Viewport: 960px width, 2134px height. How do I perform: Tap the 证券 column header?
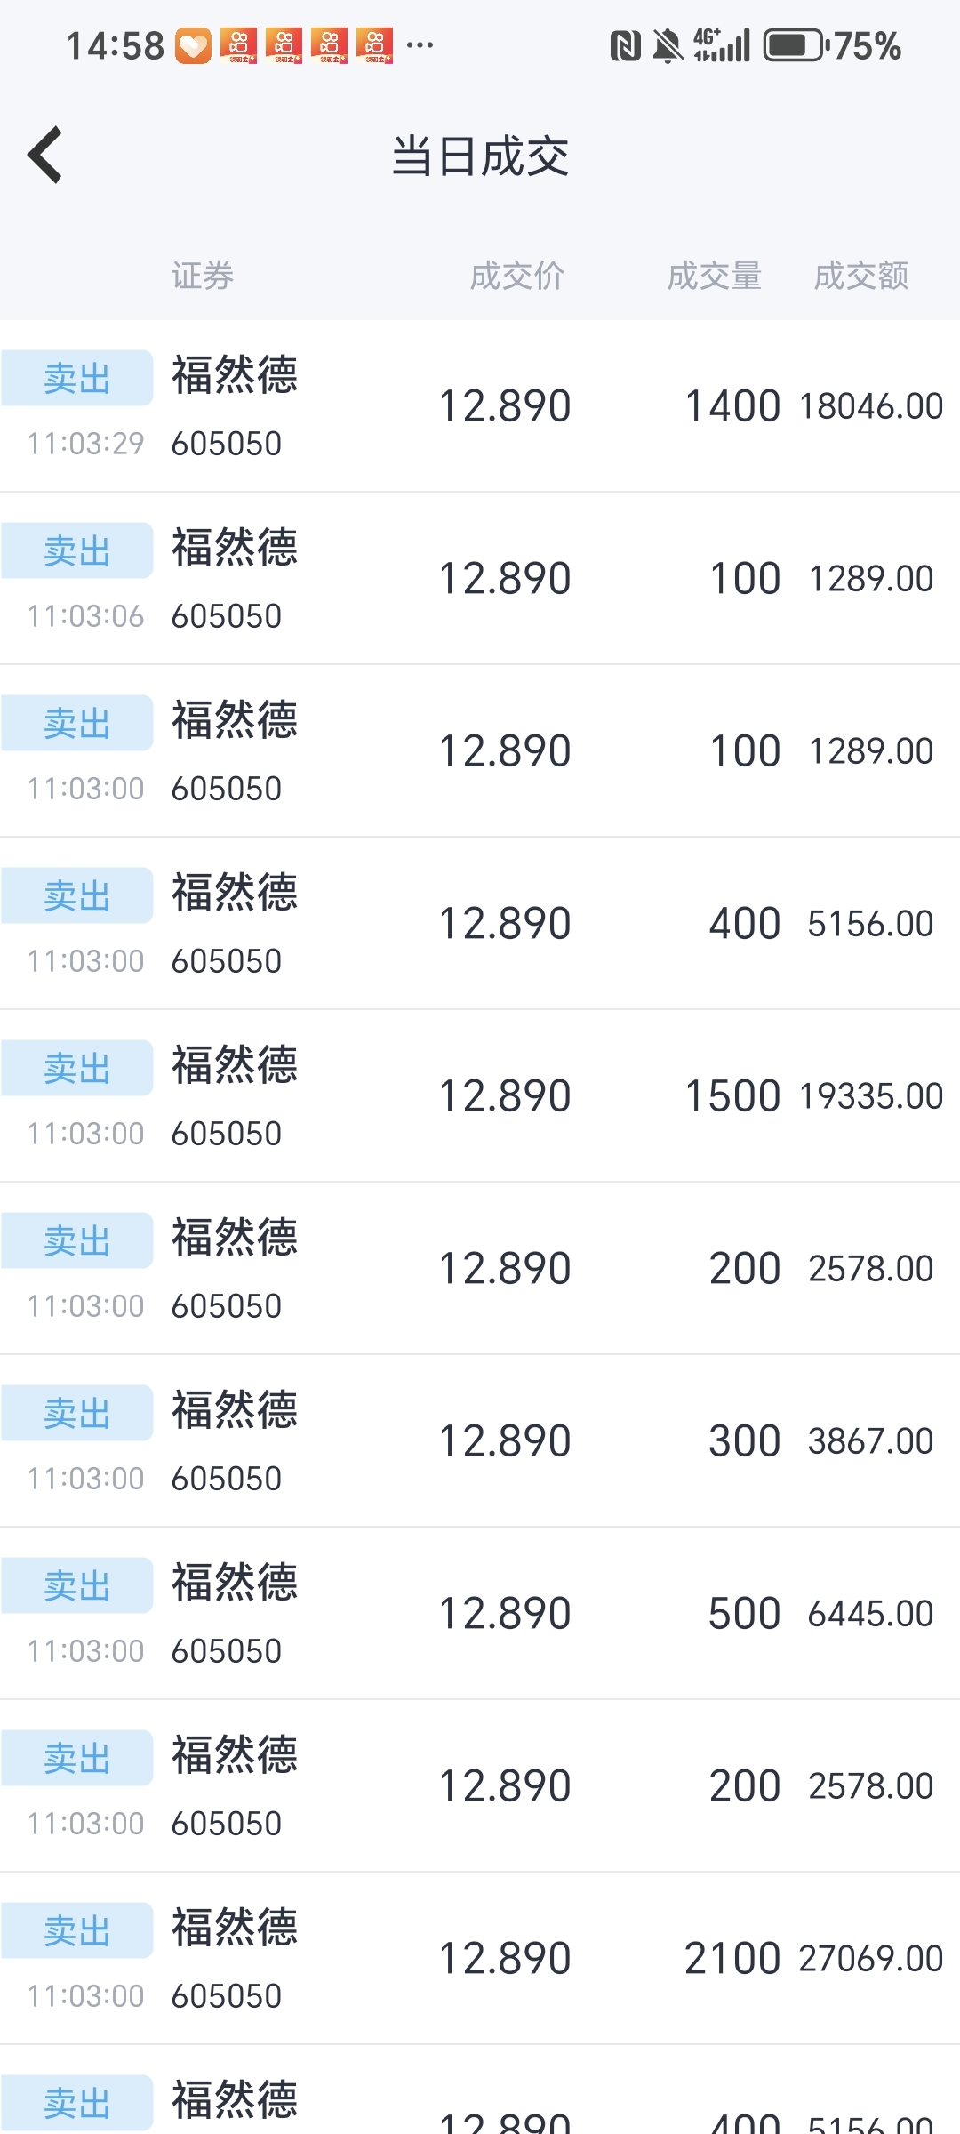(x=203, y=276)
